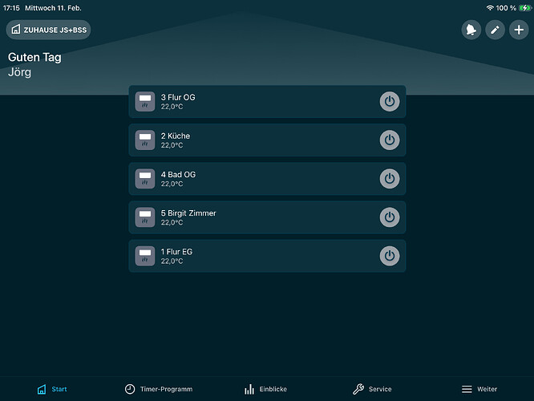534x401 pixels.
Task: Toggle the 1 Flur EG power button
Action: click(389, 256)
